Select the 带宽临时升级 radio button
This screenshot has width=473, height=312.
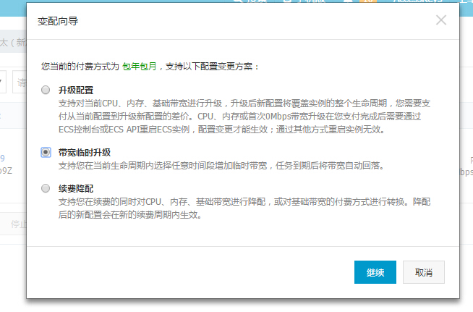click(x=46, y=153)
